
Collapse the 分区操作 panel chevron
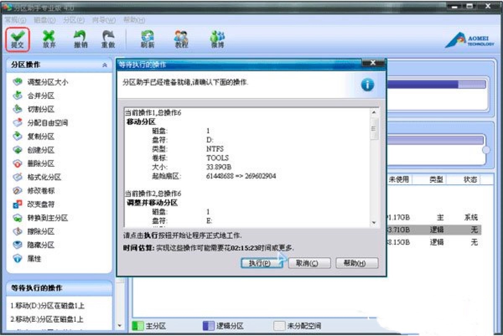104,65
